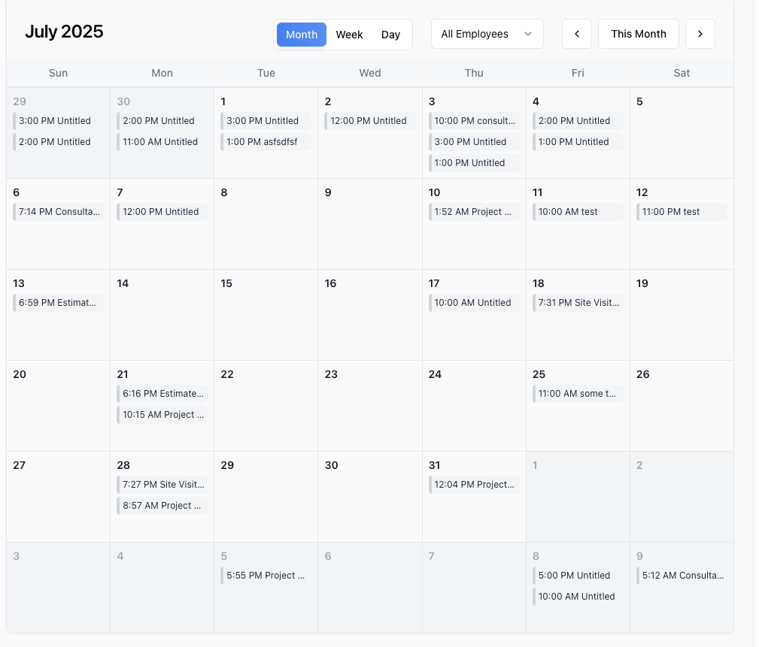
Task: Select the July 30 day cell
Action: pyautogui.click(x=370, y=497)
